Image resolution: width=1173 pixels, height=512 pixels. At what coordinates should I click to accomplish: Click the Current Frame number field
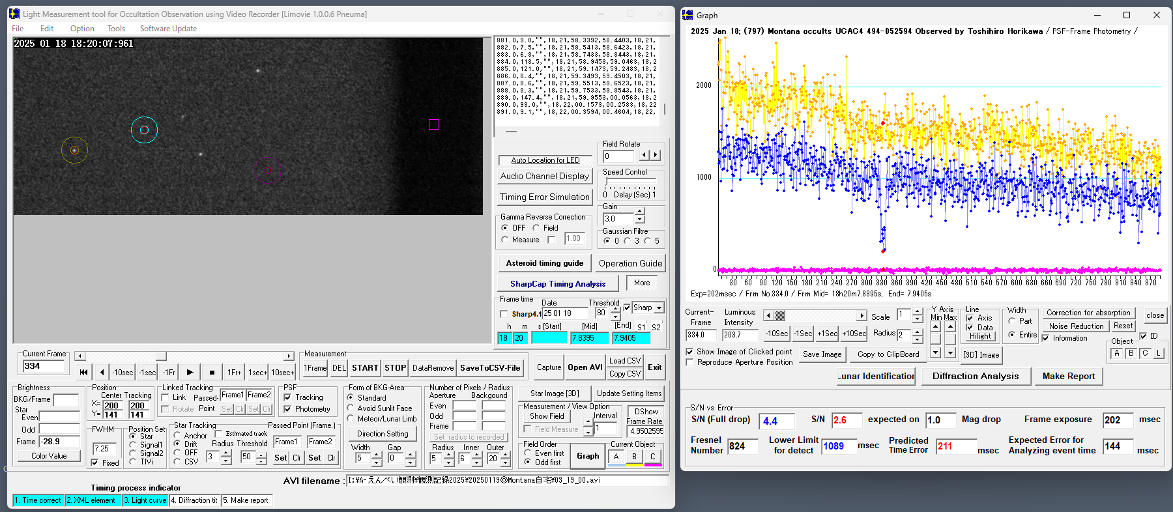point(44,367)
